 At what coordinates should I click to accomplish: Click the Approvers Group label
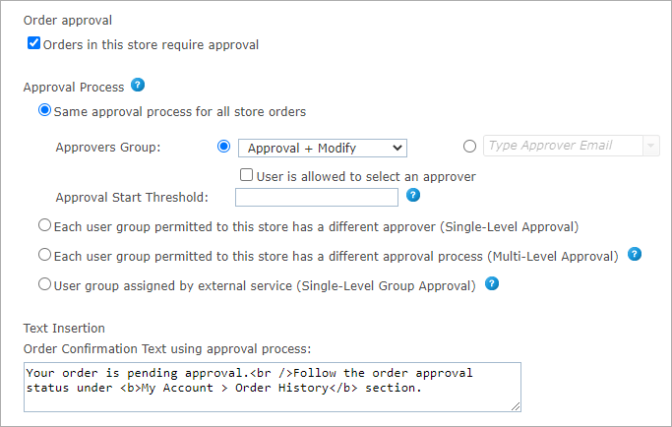[107, 148]
